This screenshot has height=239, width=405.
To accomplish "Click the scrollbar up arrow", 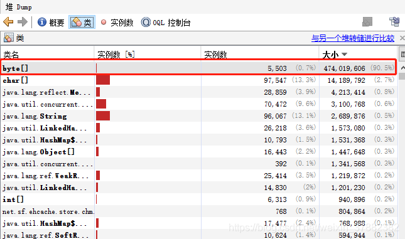I will (402, 68).
